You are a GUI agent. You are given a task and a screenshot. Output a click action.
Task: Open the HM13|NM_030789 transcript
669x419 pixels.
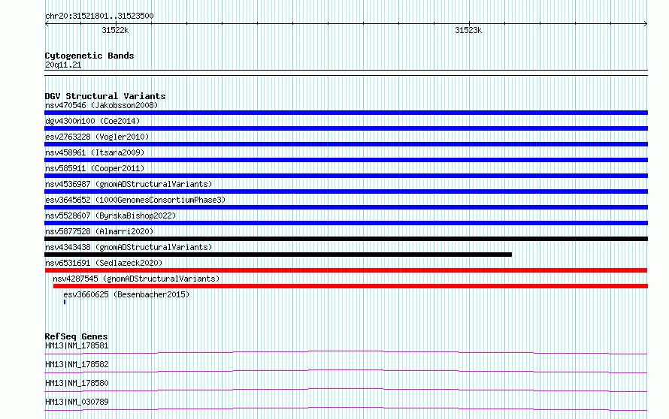[x=77, y=402]
